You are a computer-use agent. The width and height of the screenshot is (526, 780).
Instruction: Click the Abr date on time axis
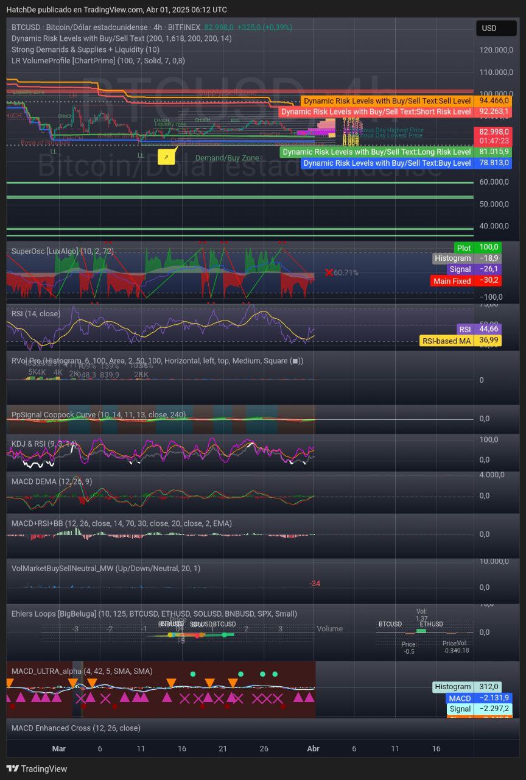click(x=313, y=748)
